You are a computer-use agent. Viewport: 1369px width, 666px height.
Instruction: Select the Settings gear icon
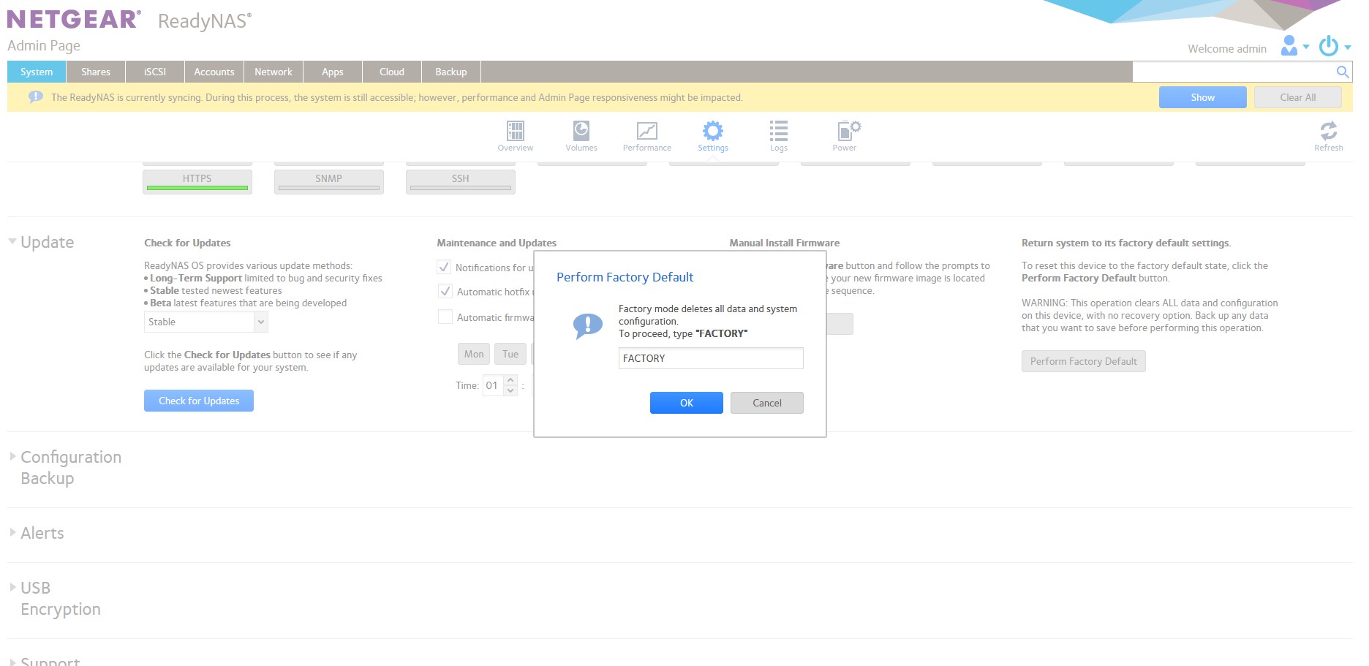click(x=712, y=132)
